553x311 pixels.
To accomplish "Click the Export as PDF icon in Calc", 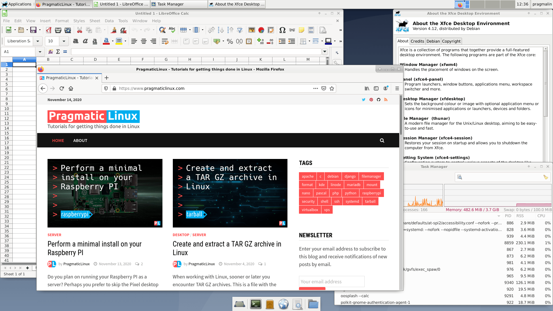I will (48, 30).
